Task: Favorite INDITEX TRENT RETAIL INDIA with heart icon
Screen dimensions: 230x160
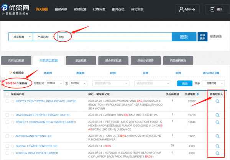Action: pyautogui.click(x=13, y=101)
